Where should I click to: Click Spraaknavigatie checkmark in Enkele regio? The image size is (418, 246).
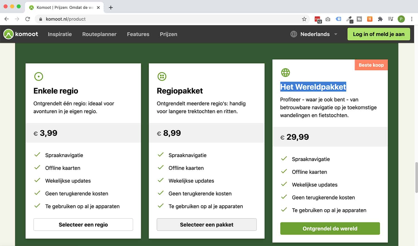coord(37,155)
